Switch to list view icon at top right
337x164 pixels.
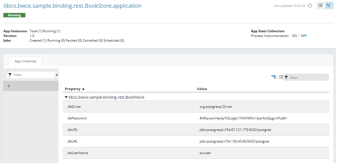click(320, 6)
